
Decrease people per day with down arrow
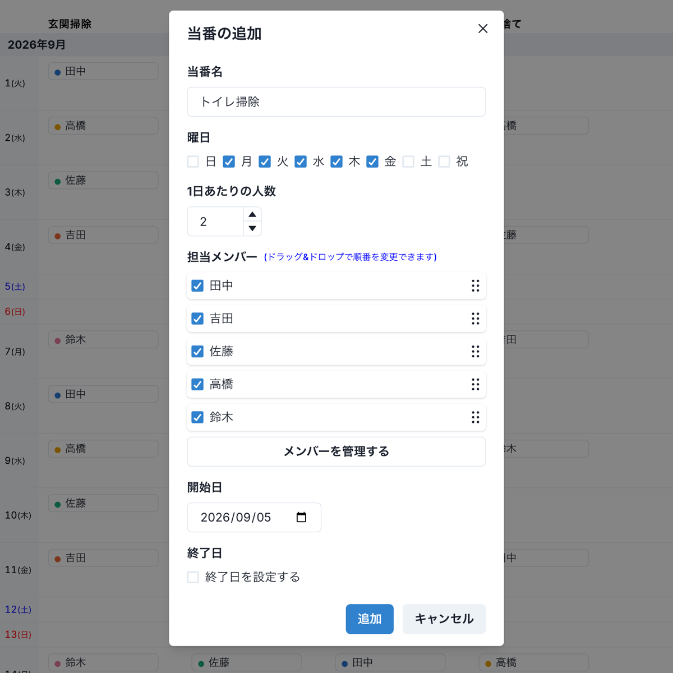pos(252,228)
